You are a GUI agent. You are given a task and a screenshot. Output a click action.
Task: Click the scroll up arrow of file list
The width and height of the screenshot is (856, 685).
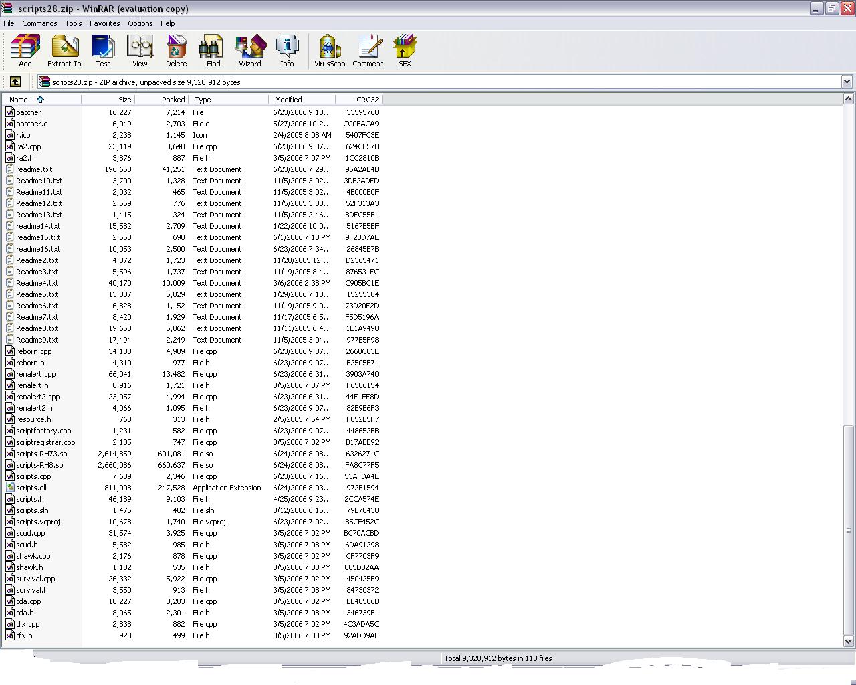(848, 99)
